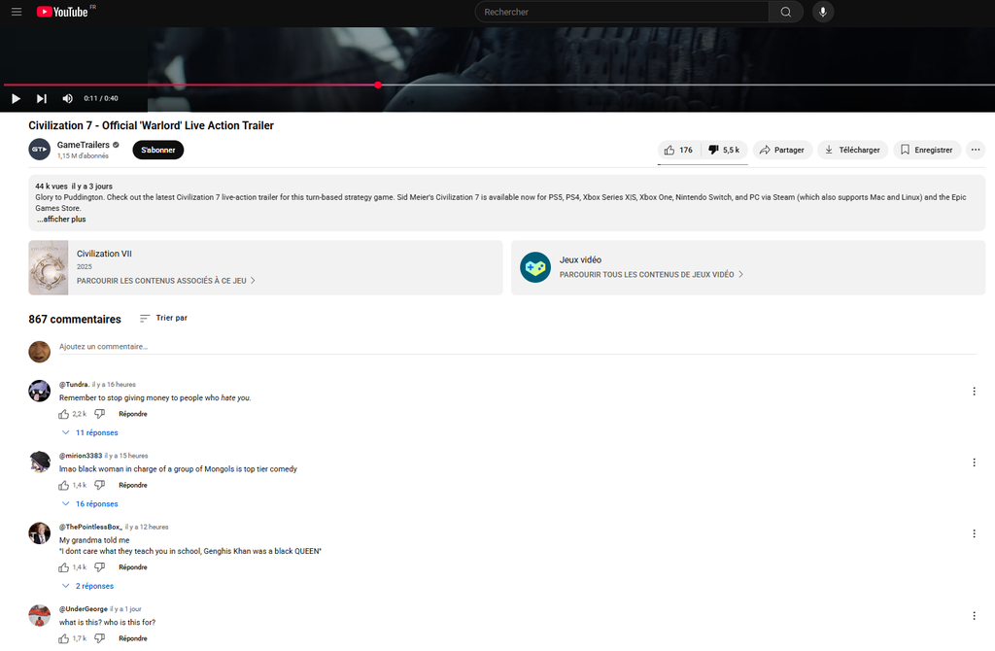This screenshot has height=651, width=995.
Task: Download via Télécharger button
Action: (852, 150)
